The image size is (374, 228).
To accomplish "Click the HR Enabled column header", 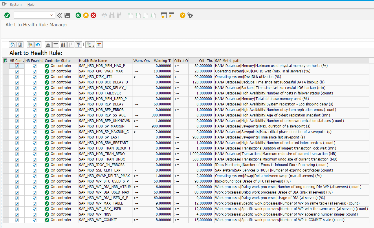I will 34,61.
